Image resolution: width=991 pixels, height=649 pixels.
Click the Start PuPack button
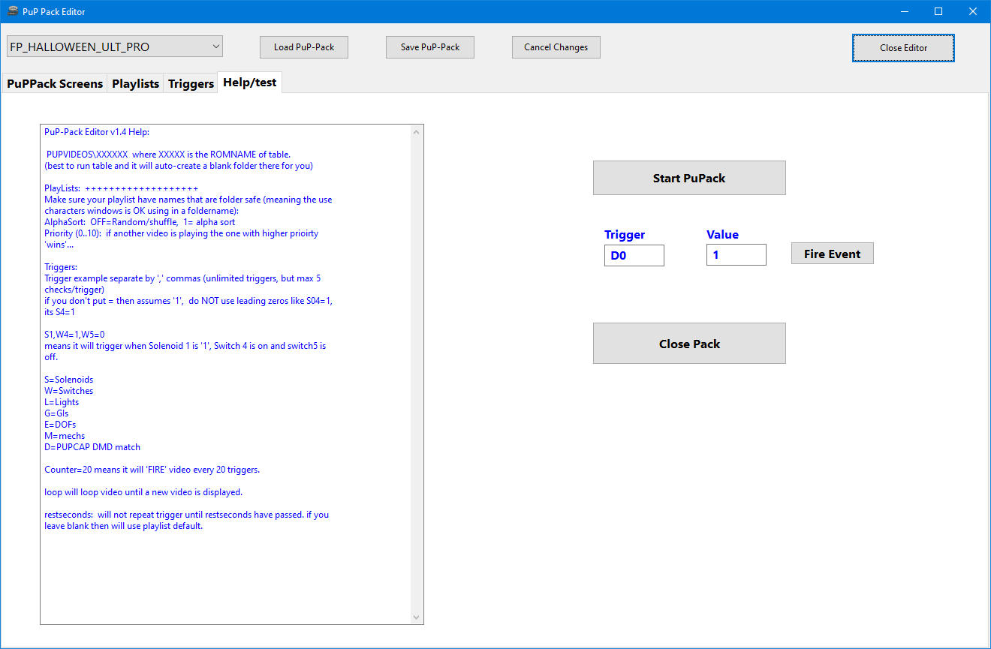coord(688,178)
